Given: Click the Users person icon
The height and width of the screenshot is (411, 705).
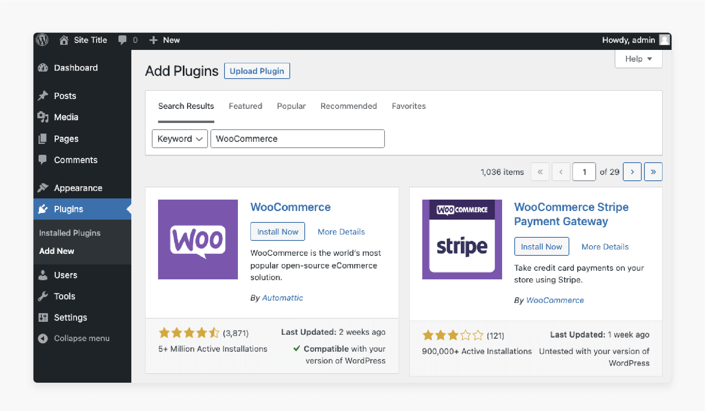Looking at the screenshot, I should point(43,275).
